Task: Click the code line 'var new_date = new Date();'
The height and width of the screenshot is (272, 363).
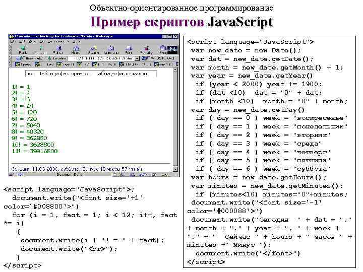Action: 246,50
